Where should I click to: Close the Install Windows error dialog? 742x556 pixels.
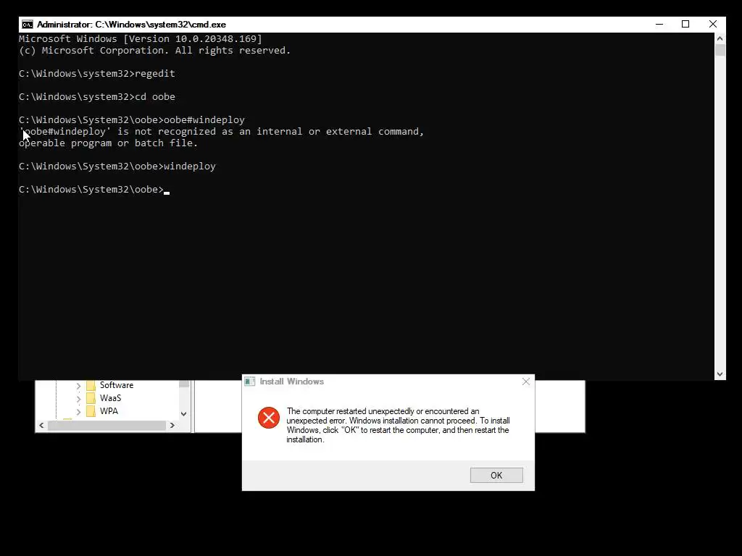click(526, 382)
